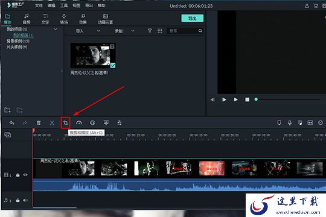Click the search magnifier icon
The width and height of the screenshot is (326, 217).
[x=200, y=31]
